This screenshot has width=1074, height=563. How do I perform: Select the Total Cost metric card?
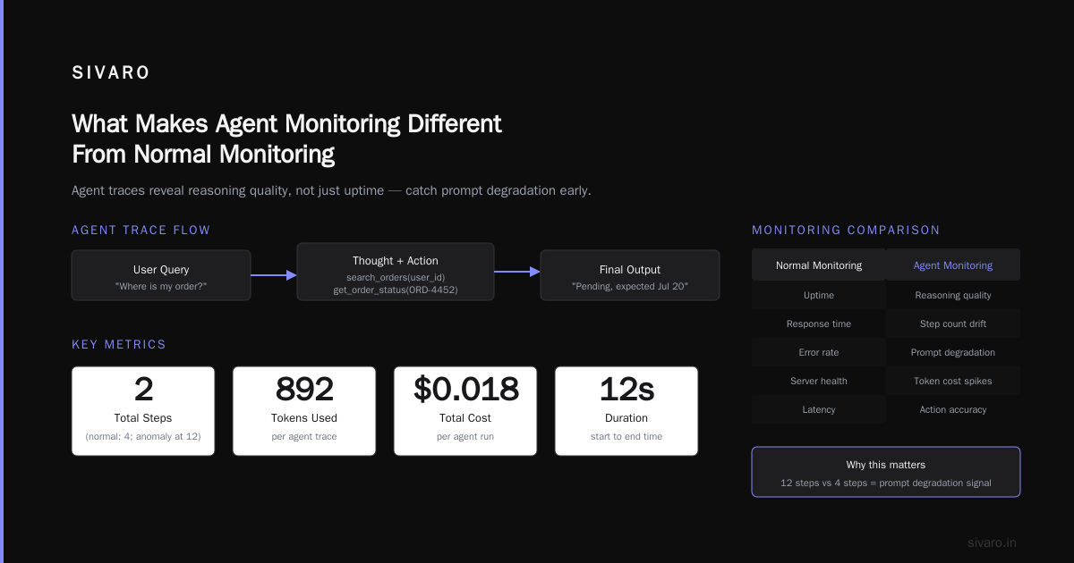465,411
